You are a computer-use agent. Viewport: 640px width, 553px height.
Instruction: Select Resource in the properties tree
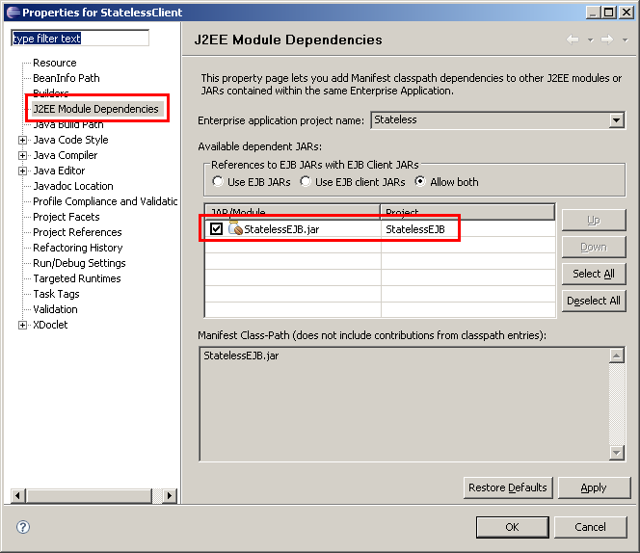[x=55, y=63]
